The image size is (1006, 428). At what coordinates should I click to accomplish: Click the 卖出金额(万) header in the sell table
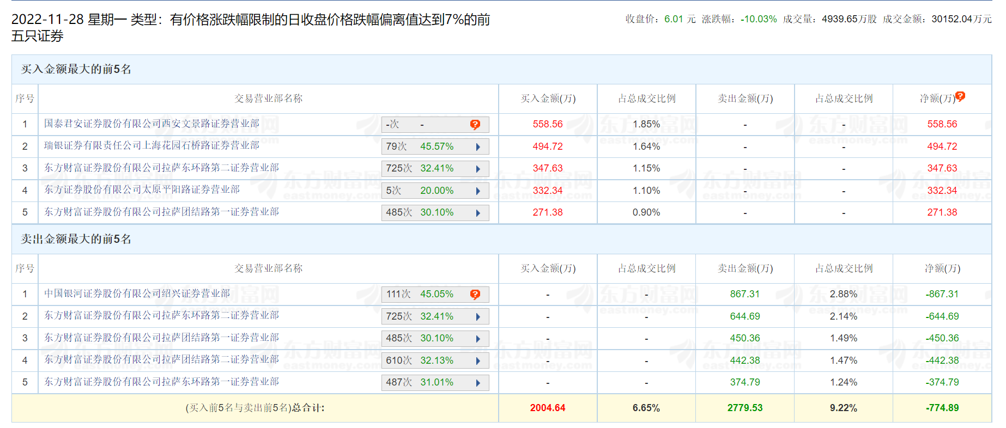pos(745,268)
